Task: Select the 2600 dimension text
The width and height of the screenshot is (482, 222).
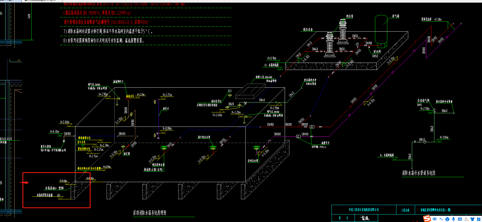Action: pos(29,16)
